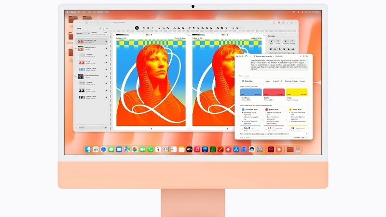Click the filter icon beside layer search
This screenshot has width=386, height=217.
tap(106, 128)
